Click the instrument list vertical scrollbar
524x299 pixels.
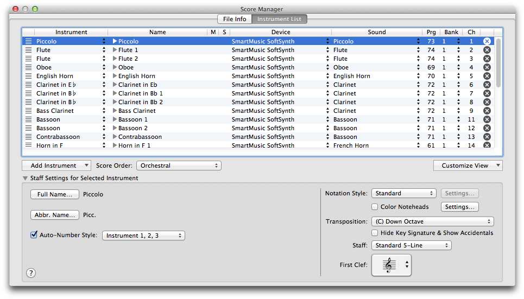[498, 63]
